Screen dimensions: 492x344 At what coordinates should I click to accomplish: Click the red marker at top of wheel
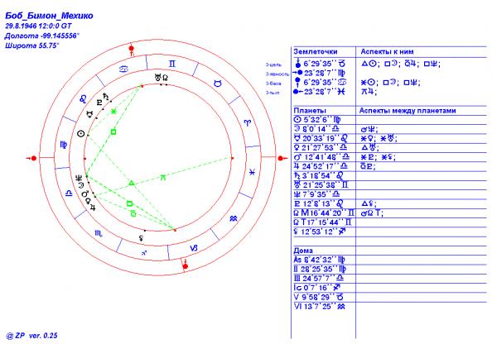pyautogui.click(x=132, y=49)
